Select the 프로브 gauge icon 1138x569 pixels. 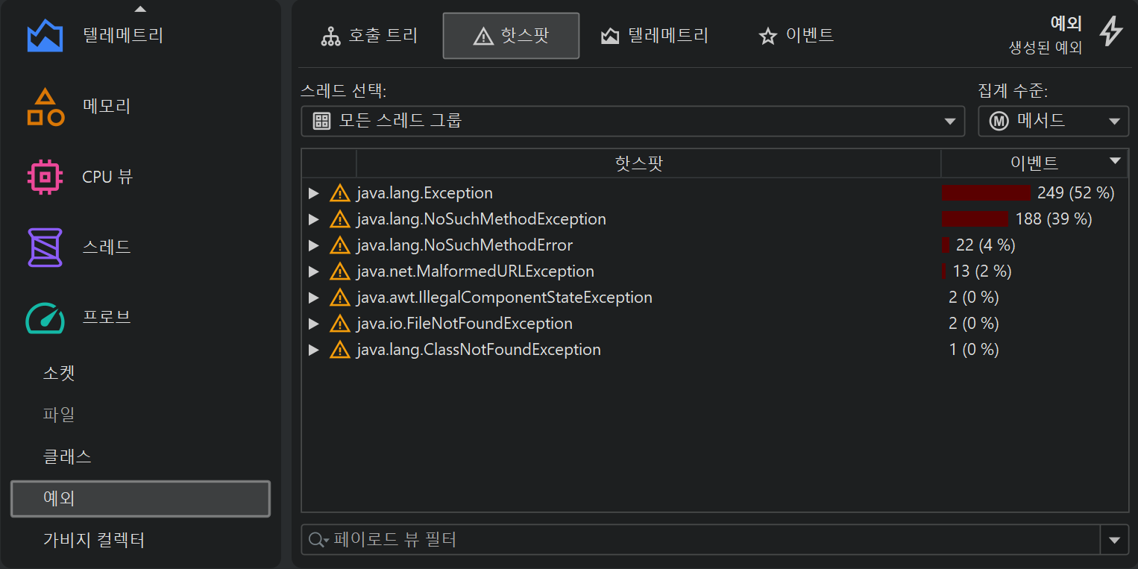click(45, 318)
